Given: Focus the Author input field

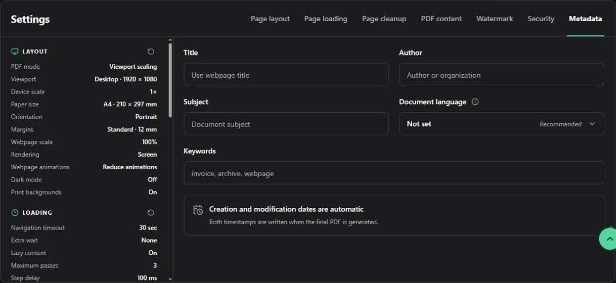Looking at the screenshot, I should pyautogui.click(x=501, y=75).
